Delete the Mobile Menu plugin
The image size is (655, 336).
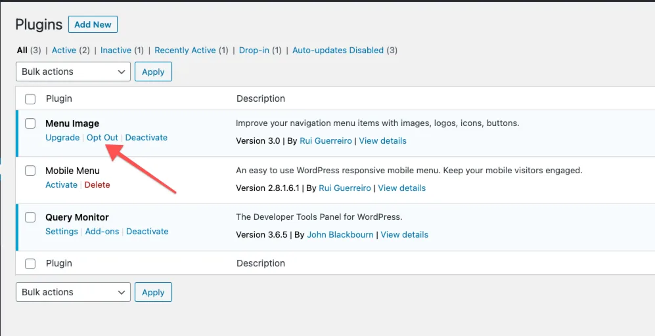97,185
